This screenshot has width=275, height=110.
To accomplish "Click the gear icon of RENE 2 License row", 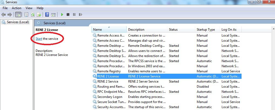I will [x=95, y=76].
